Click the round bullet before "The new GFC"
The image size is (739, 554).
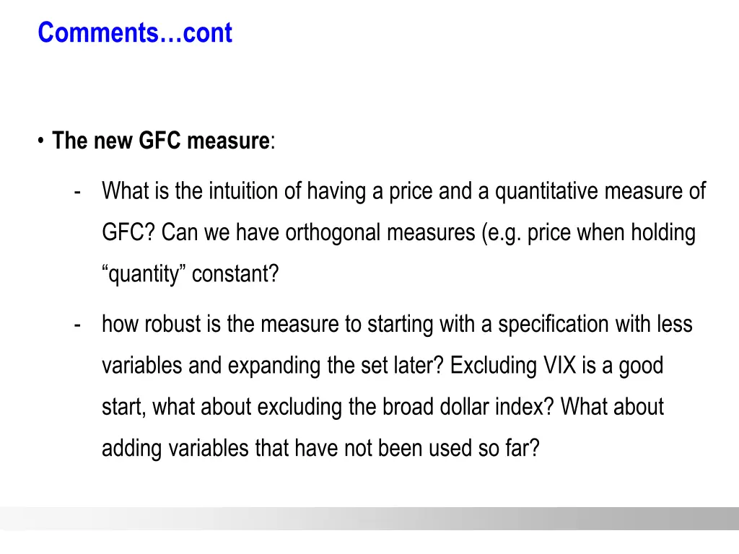[41, 141]
